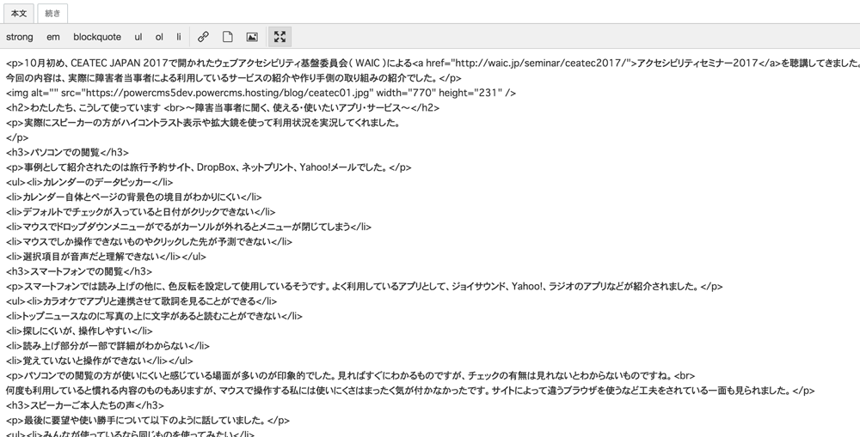Image resolution: width=860 pixels, height=437 pixels.
Task: Click the h3 line パソコンでの閲覧
Action: click(x=67, y=152)
